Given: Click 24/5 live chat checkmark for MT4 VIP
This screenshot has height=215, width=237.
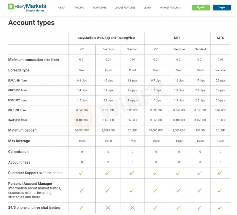Looking at the screenshot, I should pos(155,208).
